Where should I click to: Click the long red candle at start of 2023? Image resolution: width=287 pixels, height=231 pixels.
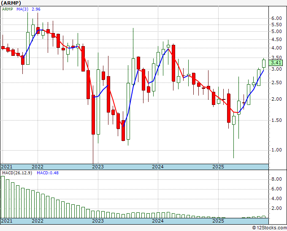[x=93, y=115]
